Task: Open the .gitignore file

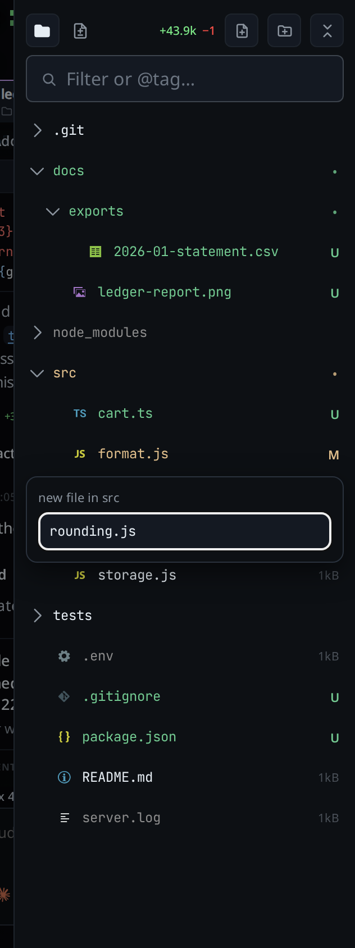Action: (x=121, y=696)
